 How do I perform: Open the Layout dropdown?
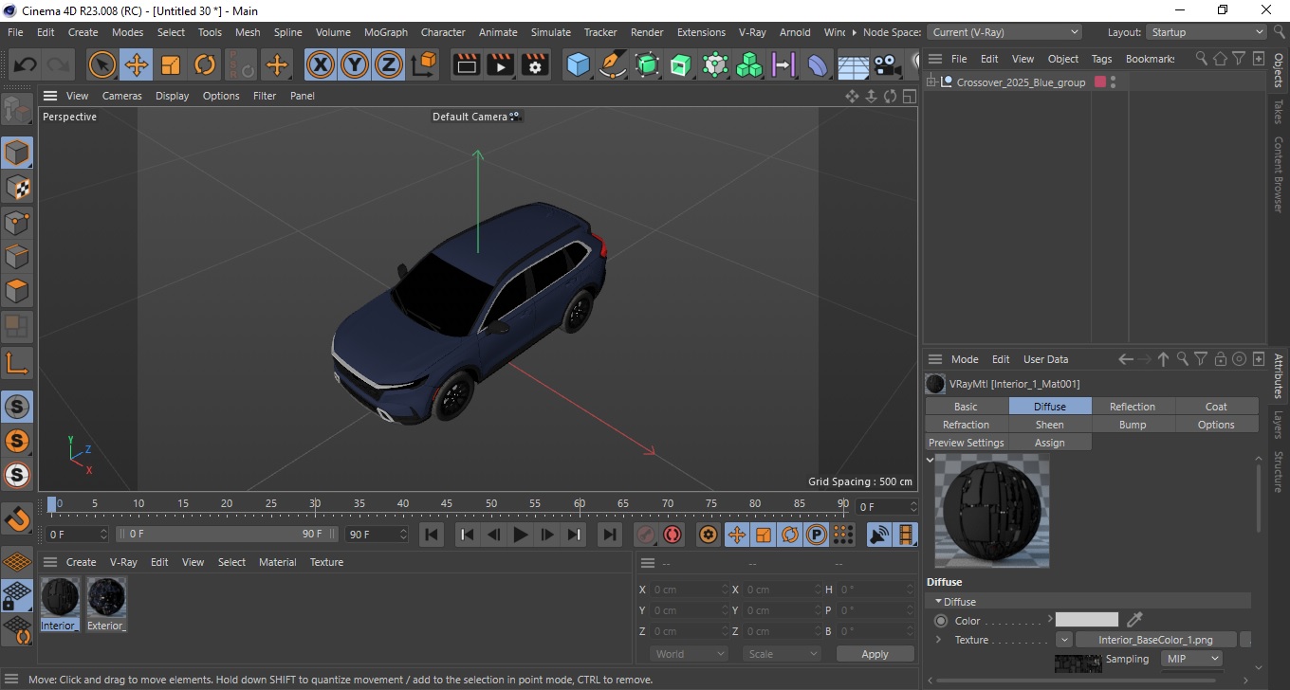point(1207,32)
